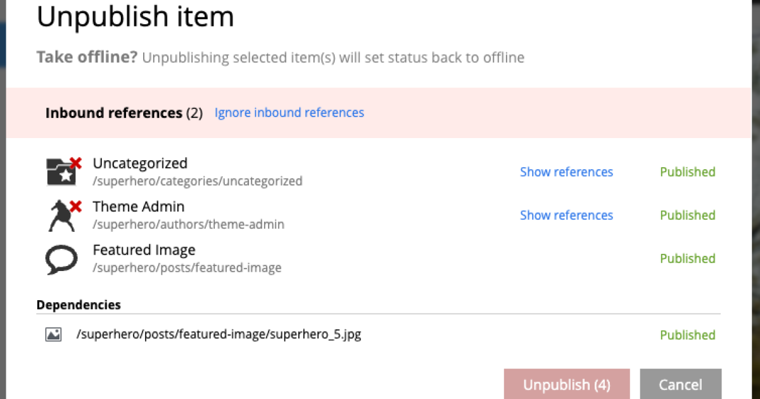Click the Theme Admin author icon
This screenshot has height=399, width=760.
click(x=60, y=216)
